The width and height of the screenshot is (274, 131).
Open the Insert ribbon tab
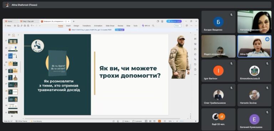[x=68, y=26]
